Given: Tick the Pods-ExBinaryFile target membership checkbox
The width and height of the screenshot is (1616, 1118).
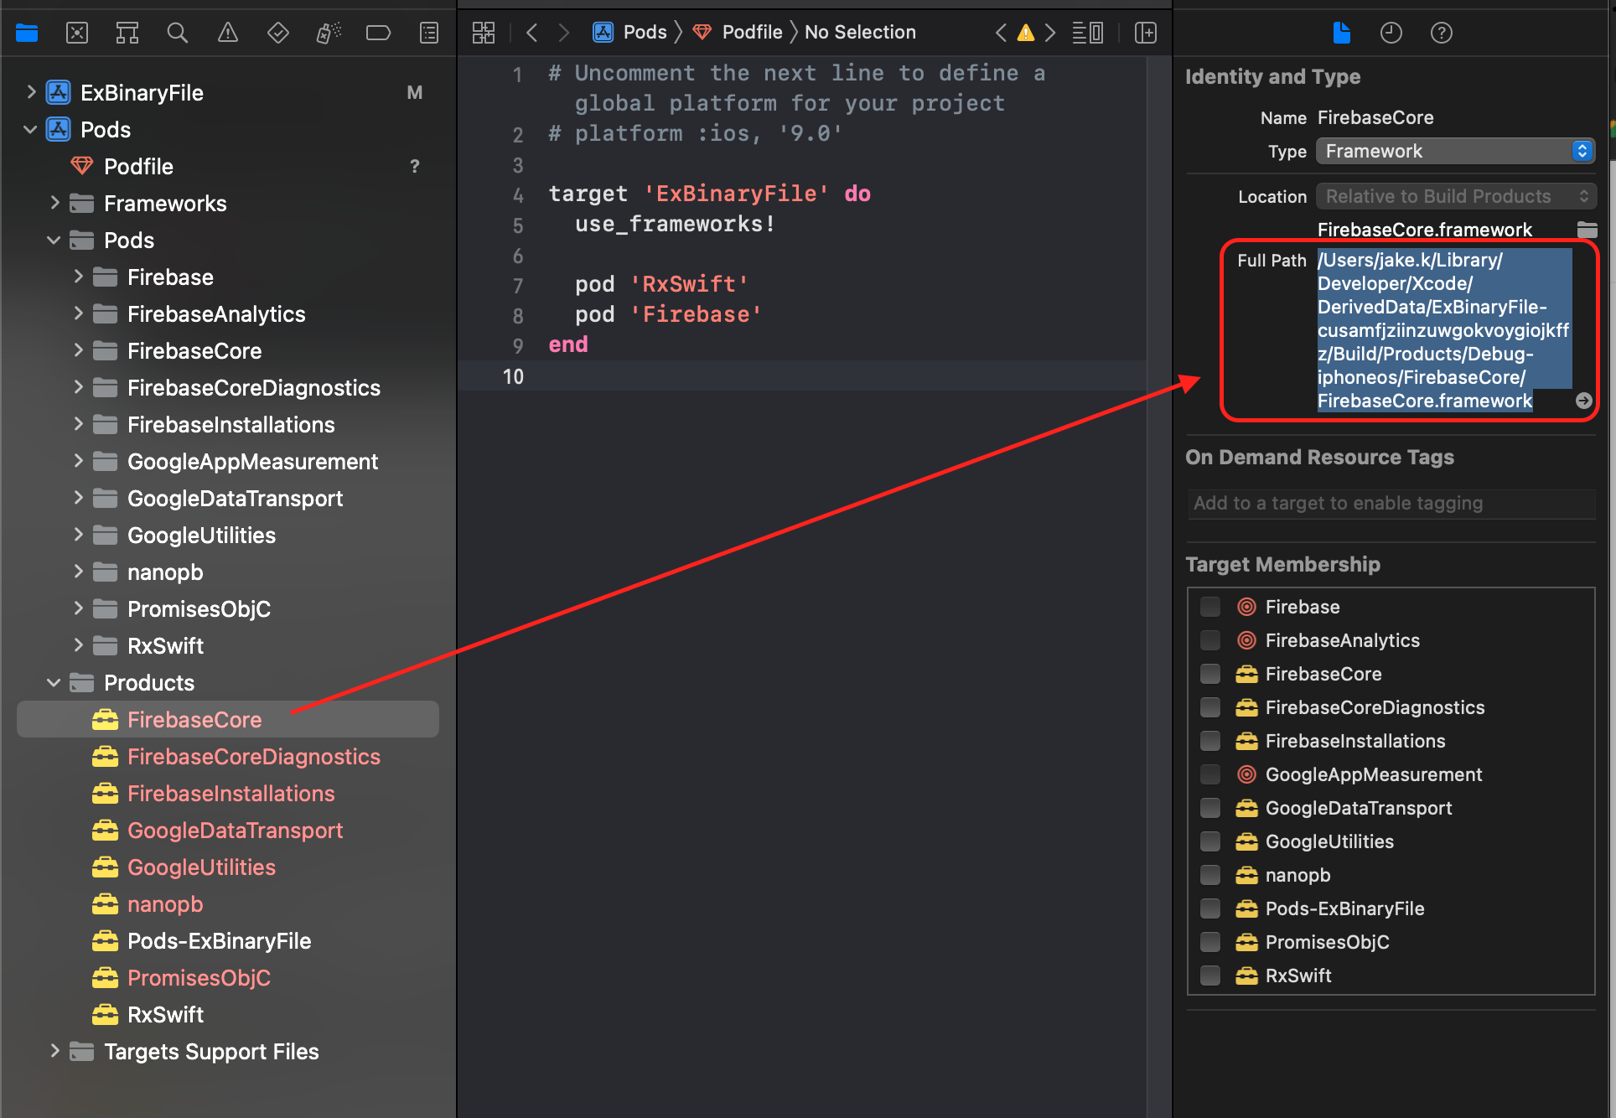Looking at the screenshot, I should click(x=1210, y=908).
